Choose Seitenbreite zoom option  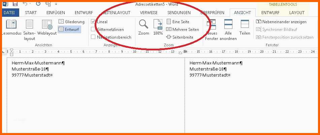(x=180, y=37)
